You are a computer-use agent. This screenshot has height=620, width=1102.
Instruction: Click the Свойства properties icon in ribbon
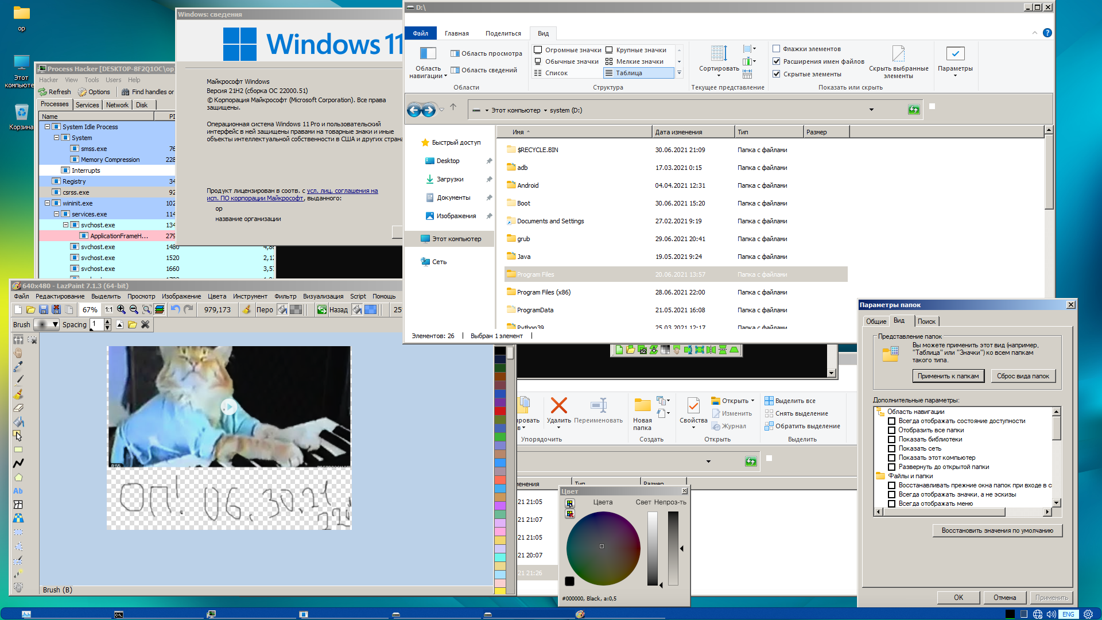tap(693, 405)
